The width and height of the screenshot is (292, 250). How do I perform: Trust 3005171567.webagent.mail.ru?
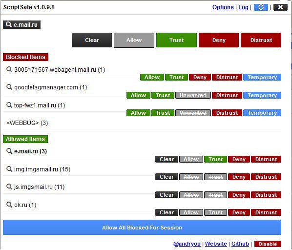[x=177, y=77]
